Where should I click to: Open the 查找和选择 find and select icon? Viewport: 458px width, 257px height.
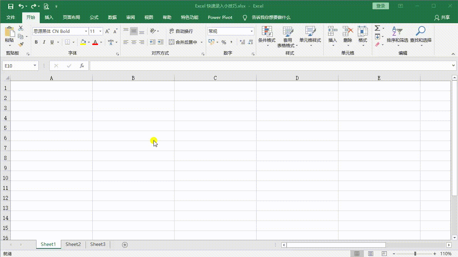pyautogui.click(x=421, y=34)
